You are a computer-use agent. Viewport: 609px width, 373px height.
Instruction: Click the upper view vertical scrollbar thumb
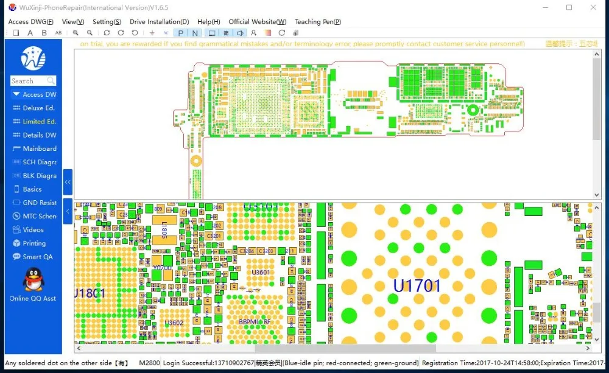coord(597,100)
